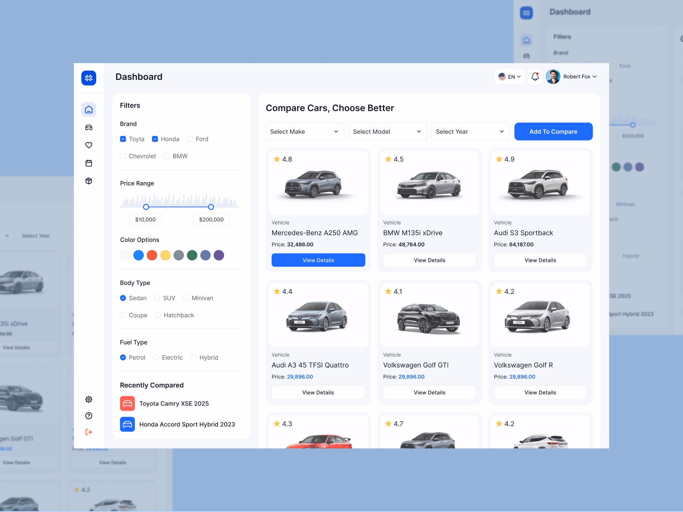Open the notifications bell
The height and width of the screenshot is (512, 683).
pyautogui.click(x=535, y=77)
